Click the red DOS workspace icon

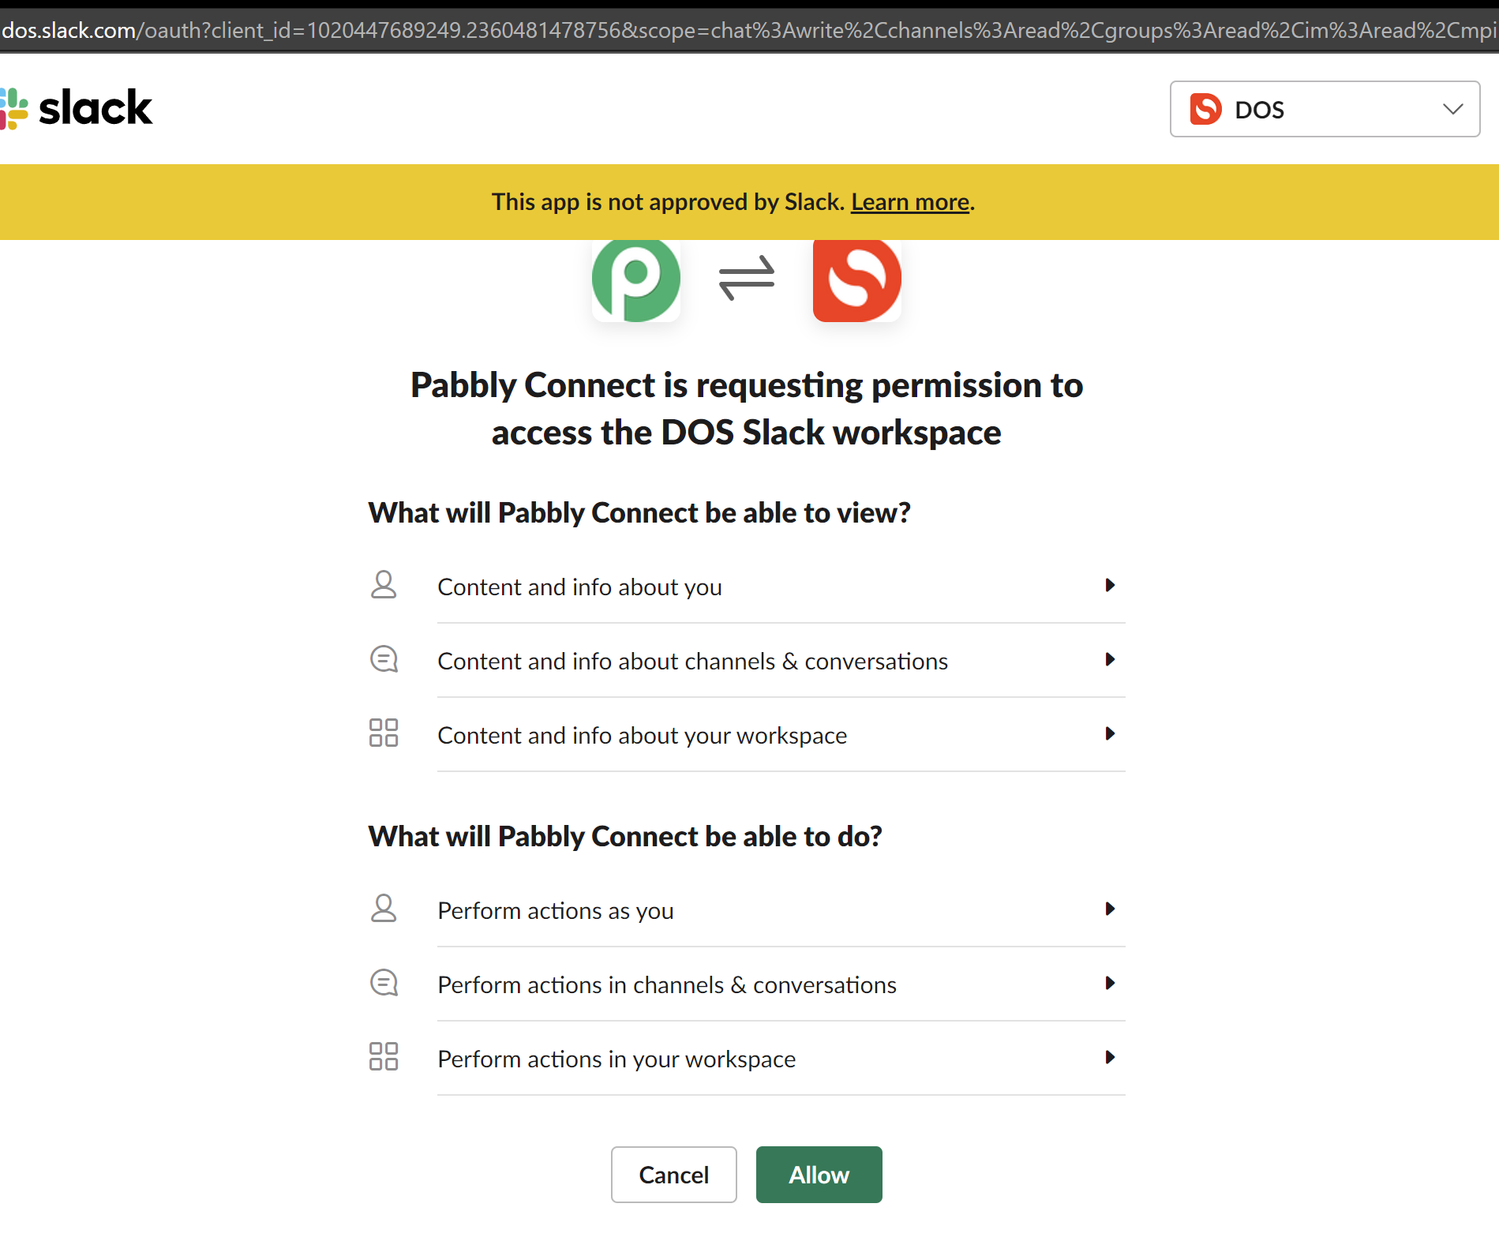[856, 279]
